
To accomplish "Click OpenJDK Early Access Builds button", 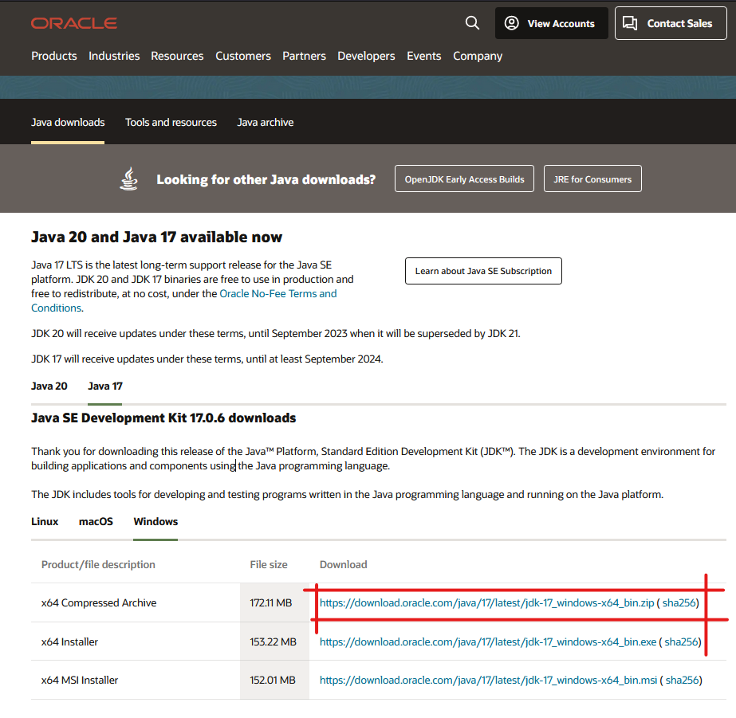I will pos(464,179).
